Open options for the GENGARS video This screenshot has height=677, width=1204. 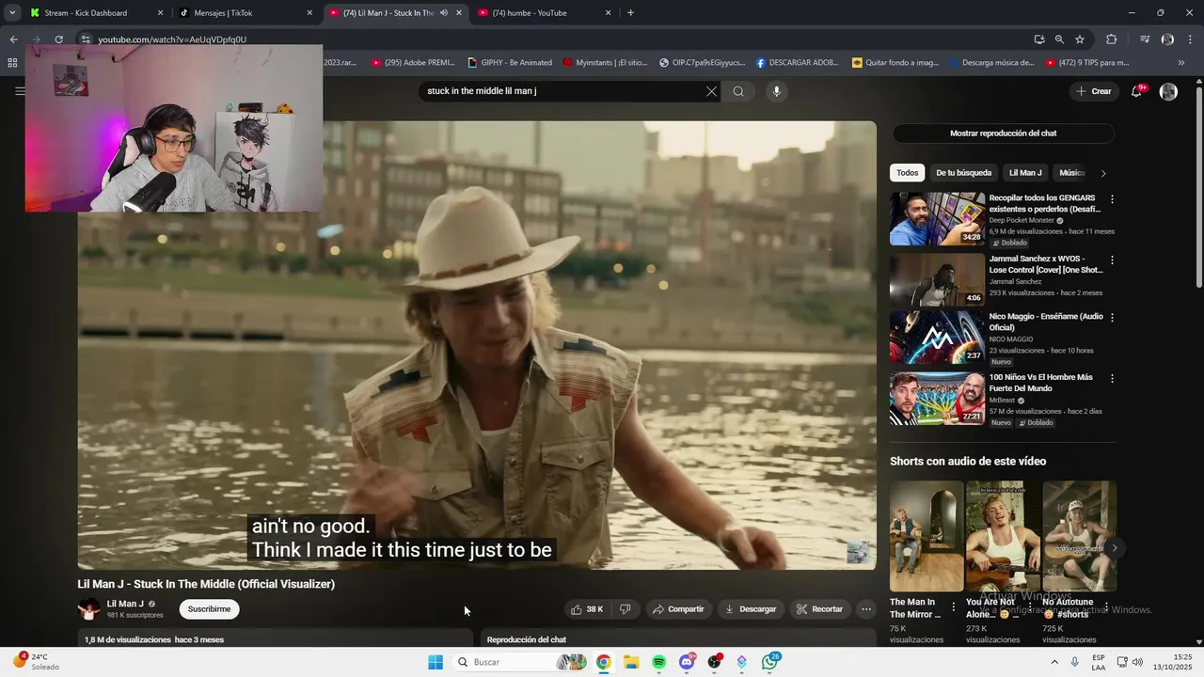pos(1112,199)
